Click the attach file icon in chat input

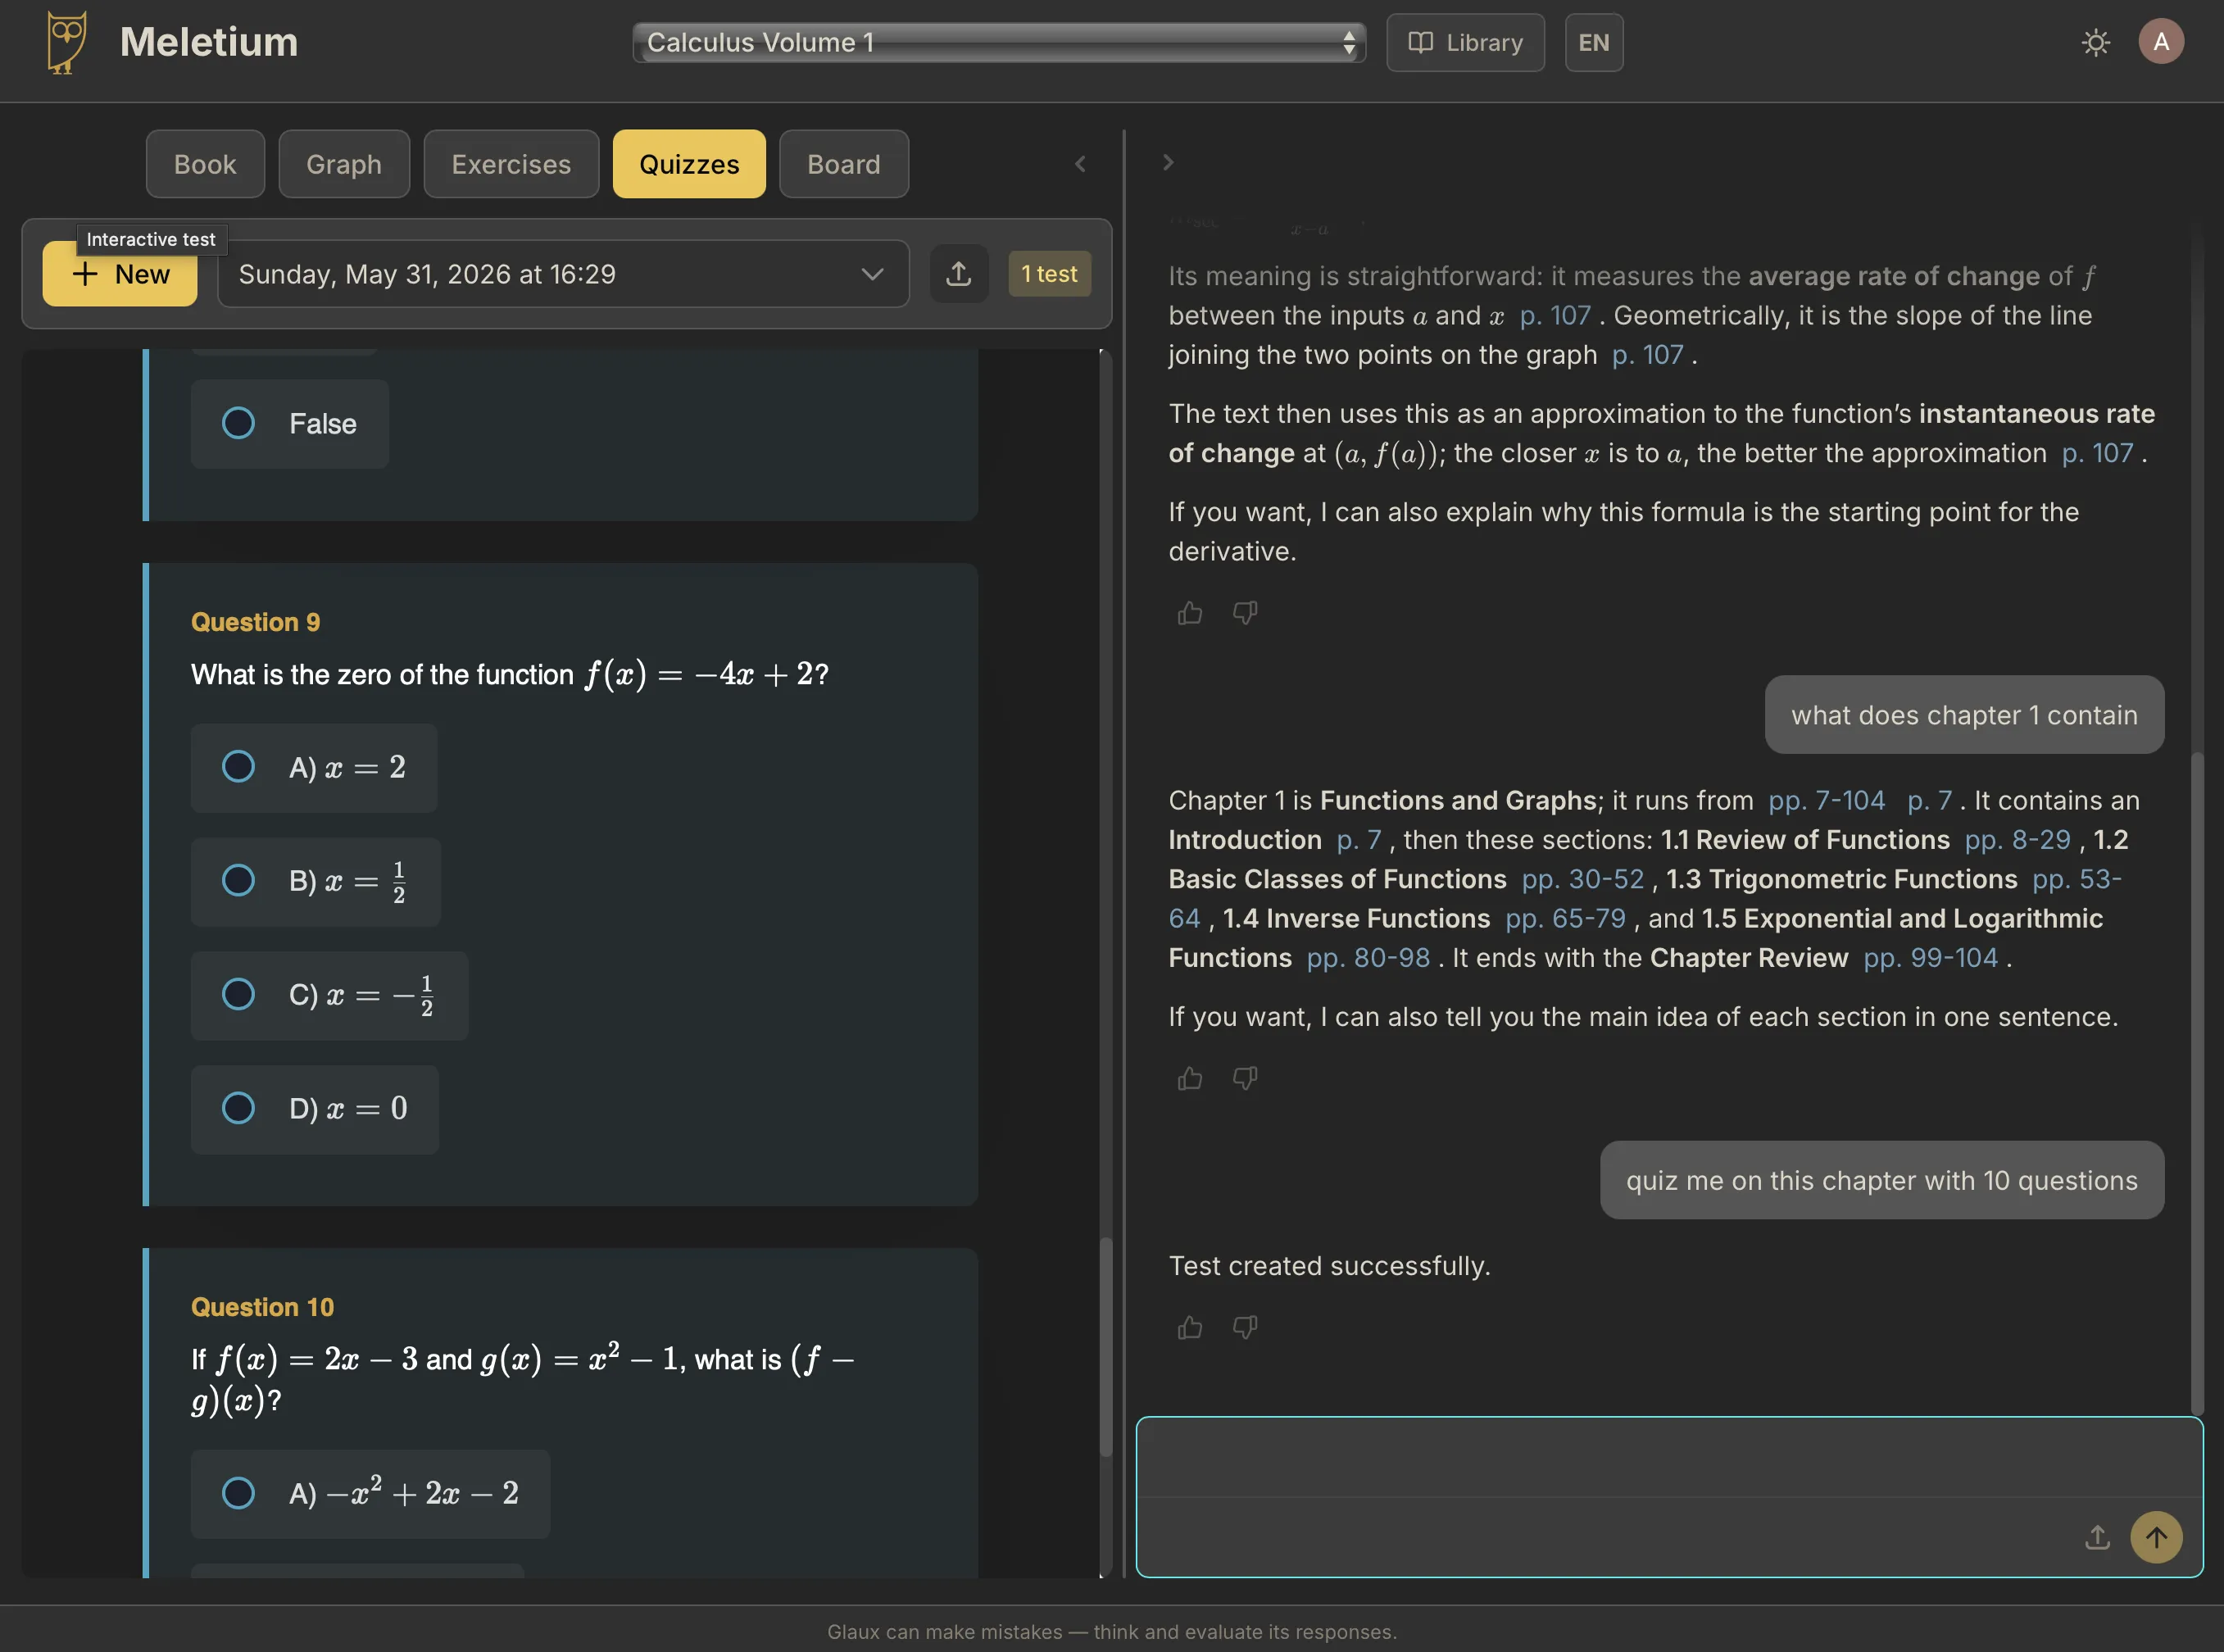coord(2097,1537)
